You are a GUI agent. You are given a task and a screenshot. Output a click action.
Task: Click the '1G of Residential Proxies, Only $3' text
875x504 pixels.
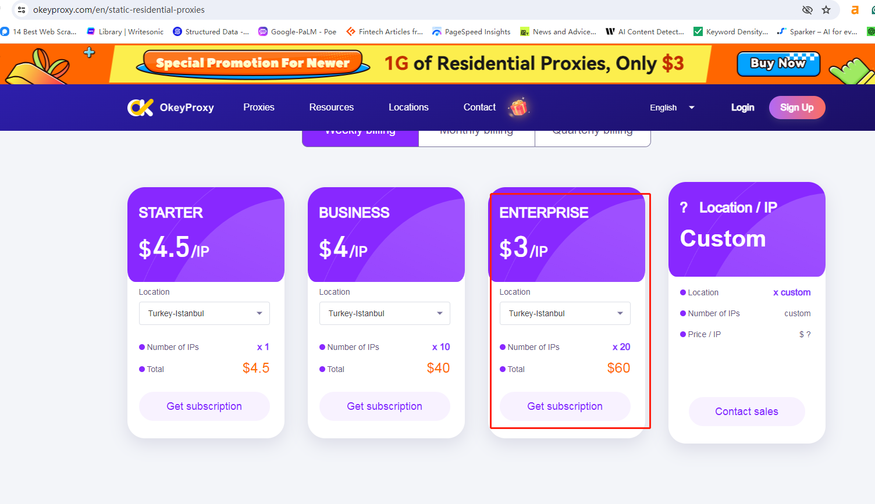coord(534,63)
